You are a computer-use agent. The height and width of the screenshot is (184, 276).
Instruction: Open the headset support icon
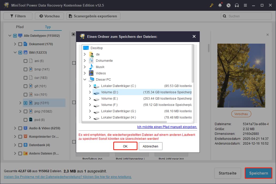237,5
